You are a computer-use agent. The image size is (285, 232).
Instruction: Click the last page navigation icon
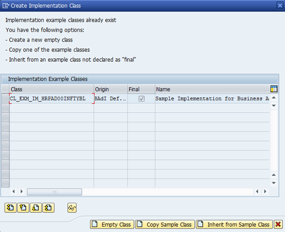point(49,207)
